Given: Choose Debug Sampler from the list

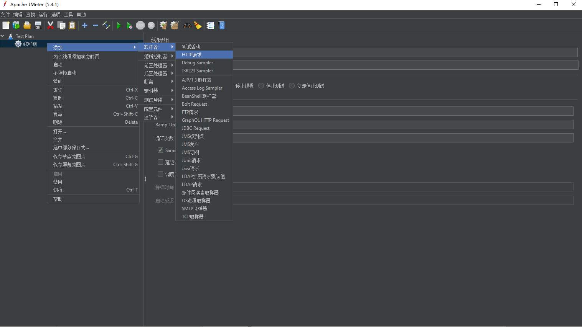Looking at the screenshot, I should tap(204, 63).
